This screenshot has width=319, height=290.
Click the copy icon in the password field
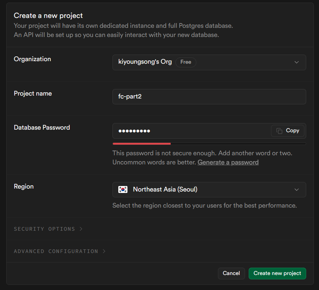(x=279, y=131)
